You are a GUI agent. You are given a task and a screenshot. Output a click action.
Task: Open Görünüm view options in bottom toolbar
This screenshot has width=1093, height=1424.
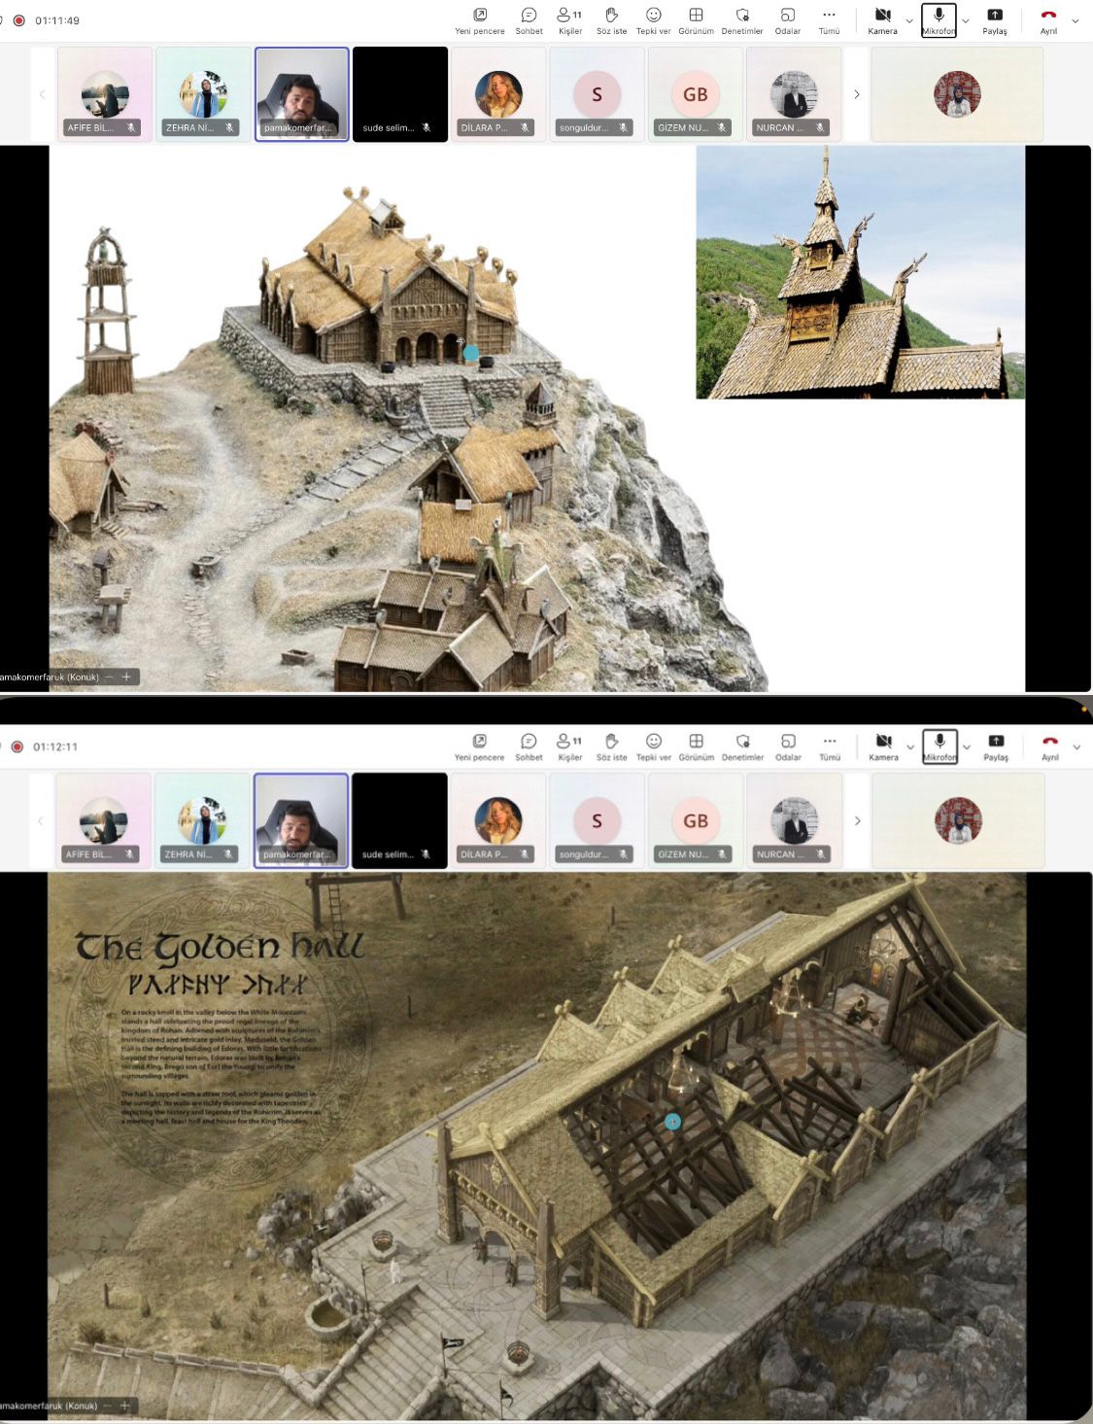coord(696,746)
